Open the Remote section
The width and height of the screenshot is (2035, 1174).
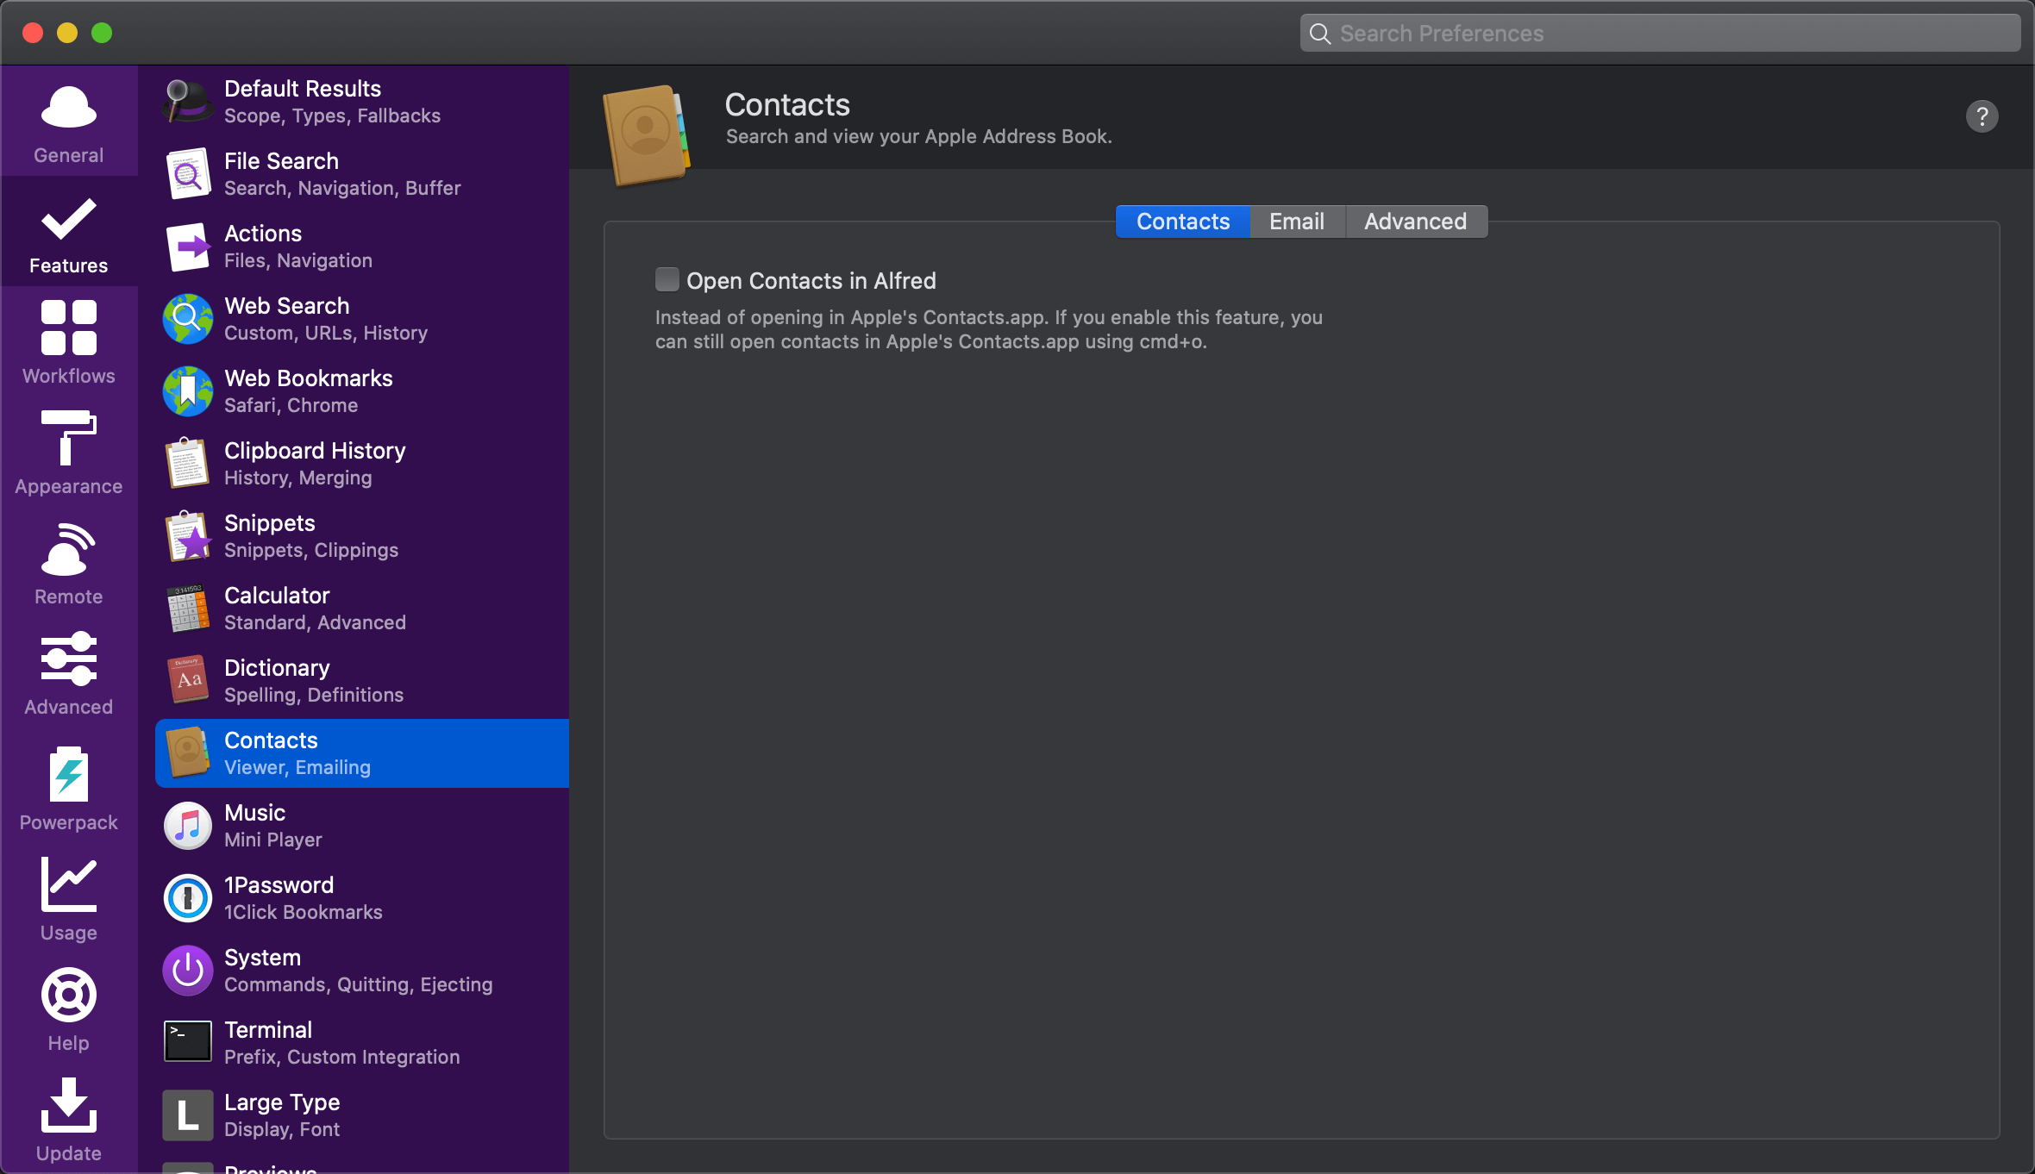[x=69, y=564]
